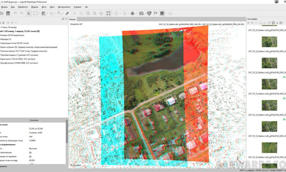Open dropdown arrow beside tiled model icon
This screenshot has width=286, height=172.
tap(136, 13)
